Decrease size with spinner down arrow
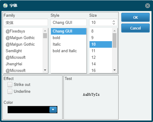Screen dimensions: 153x122 [x=114, y=24]
